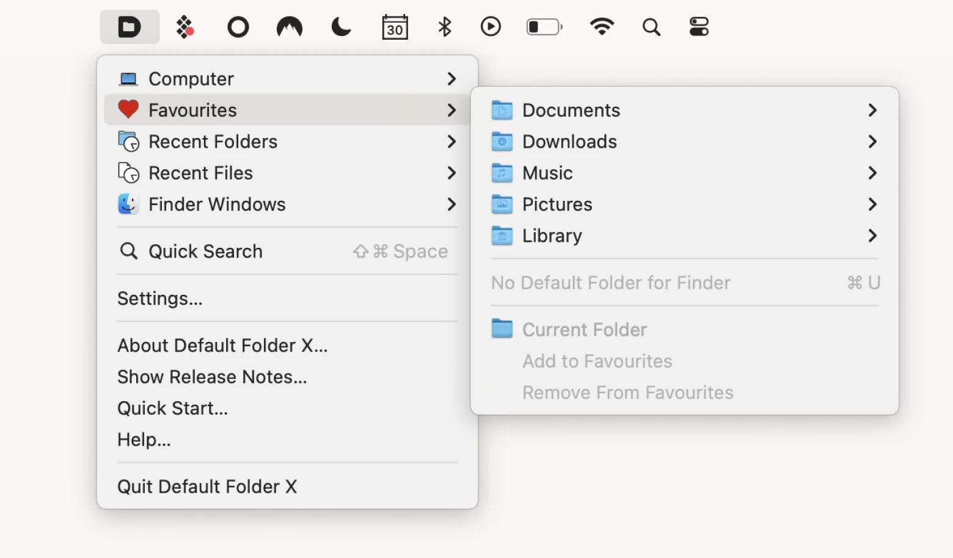953x558 pixels.
Task: Select Show Release Notes...
Action: 287,377
